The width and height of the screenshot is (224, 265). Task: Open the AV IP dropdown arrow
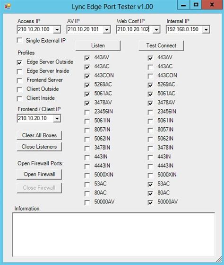coord(107,29)
